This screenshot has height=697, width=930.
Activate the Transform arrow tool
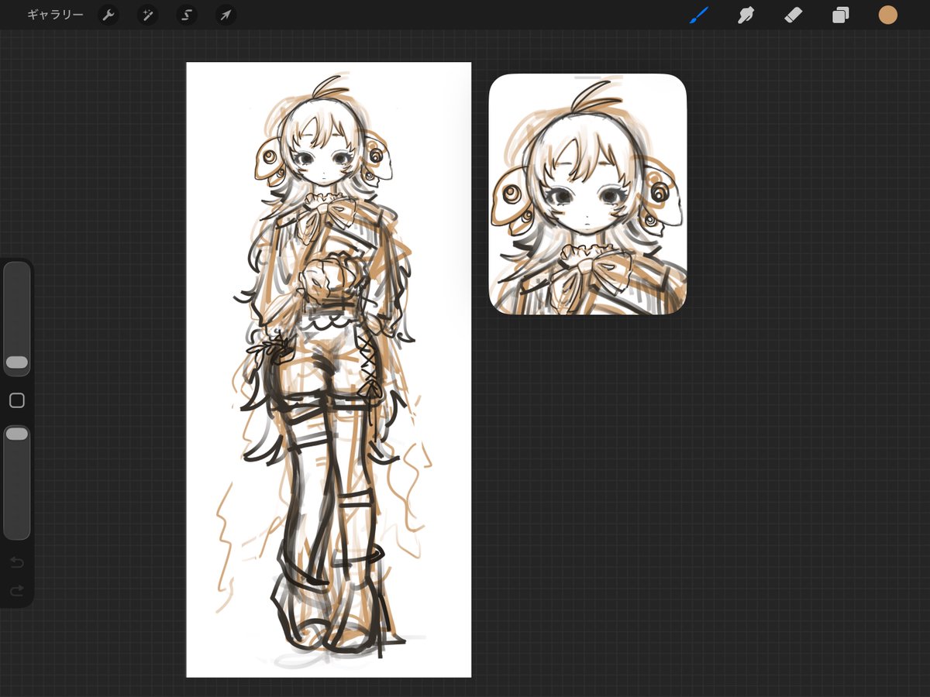coord(226,15)
